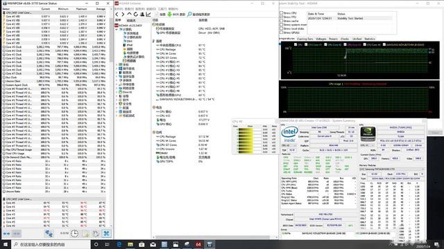
Task: Toggle the Stress FPU checkbox
Action: 281,17
